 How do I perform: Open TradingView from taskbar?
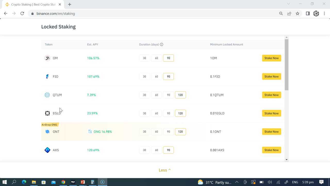click(x=73, y=182)
